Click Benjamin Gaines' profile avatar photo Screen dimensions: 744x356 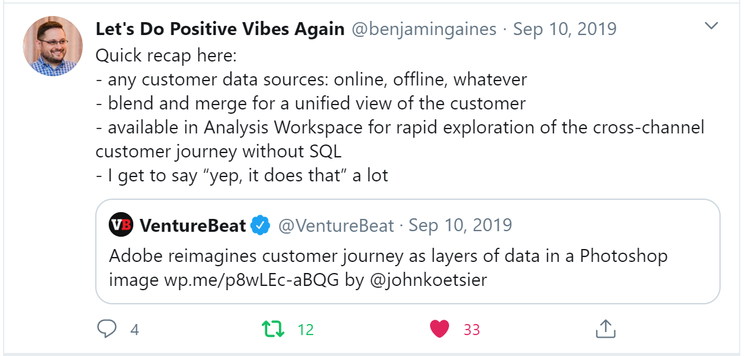53,46
